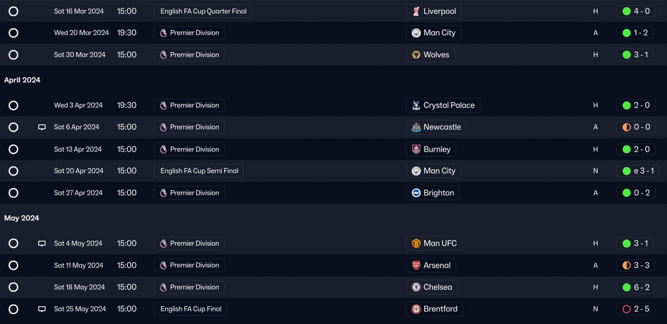This screenshot has width=667, height=324.
Task: View the 6 - 2 result against Chelsea
Action: coord(635,287)
